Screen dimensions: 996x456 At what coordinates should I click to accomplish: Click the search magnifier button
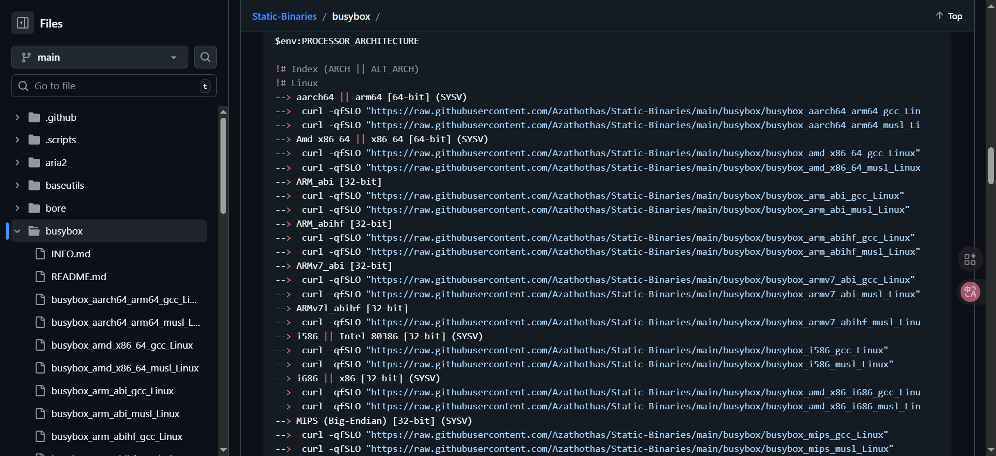(205, 57)
